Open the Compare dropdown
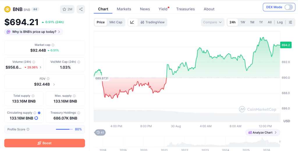 click(212, 22)
